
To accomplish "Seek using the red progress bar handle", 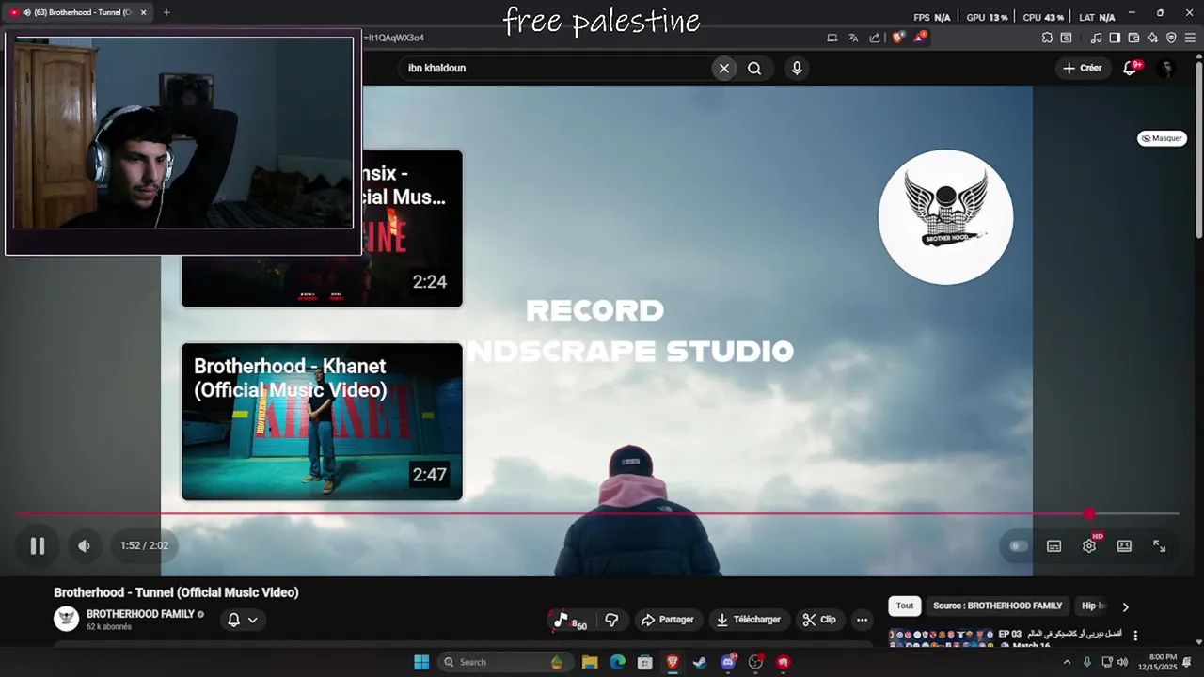I will (1089, 513).
